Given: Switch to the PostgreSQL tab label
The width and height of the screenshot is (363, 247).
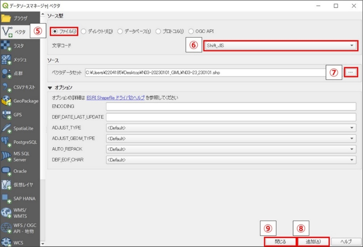Looking at the screenshot, I should click(x=25, y=142).
